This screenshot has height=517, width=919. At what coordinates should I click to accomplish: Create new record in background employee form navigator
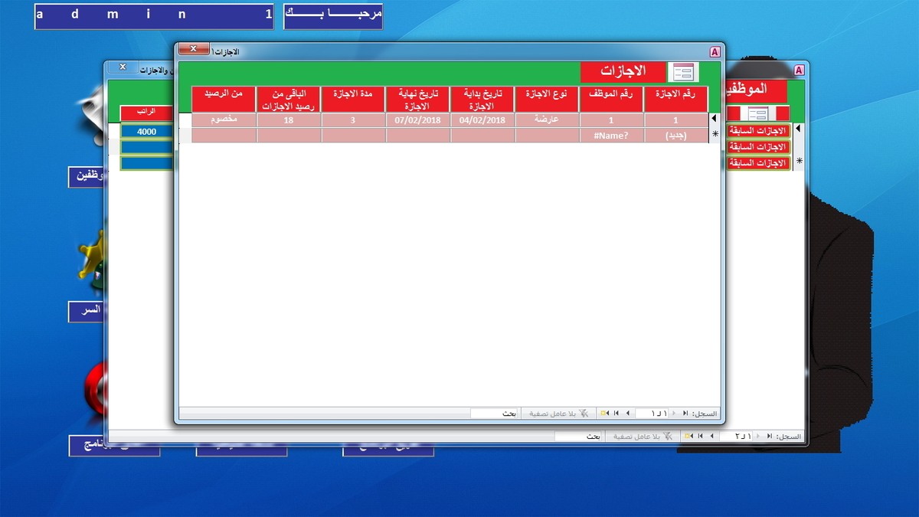[689, 437]
